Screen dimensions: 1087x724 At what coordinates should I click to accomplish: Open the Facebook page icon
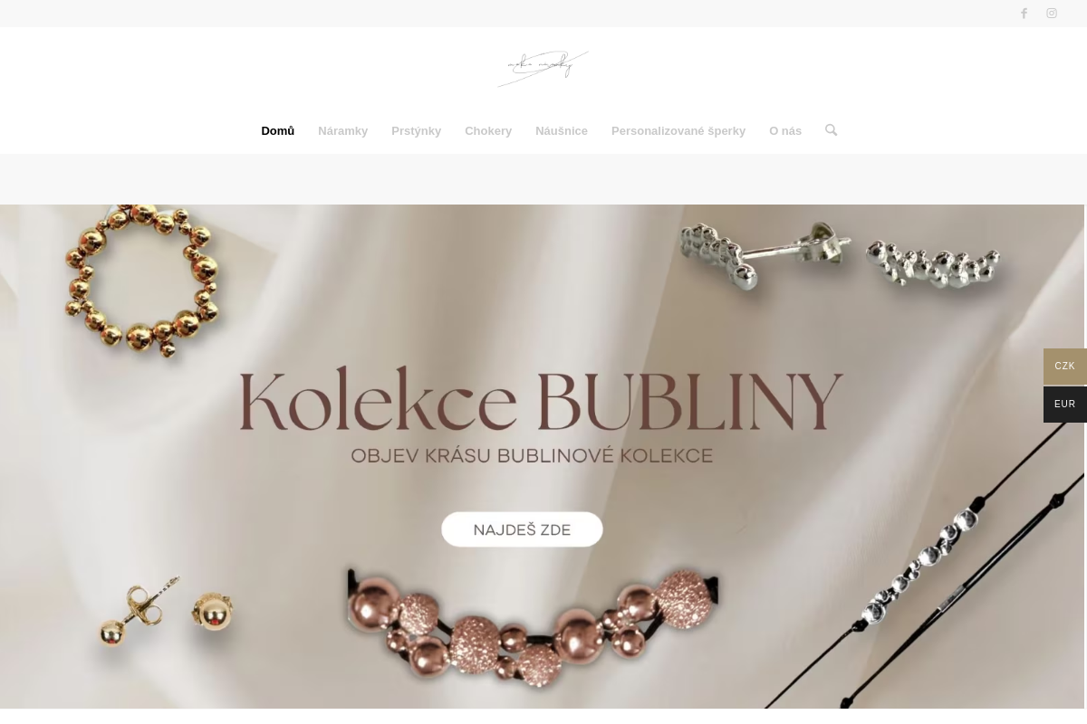pyautogui.click(x=1024, y=14)
